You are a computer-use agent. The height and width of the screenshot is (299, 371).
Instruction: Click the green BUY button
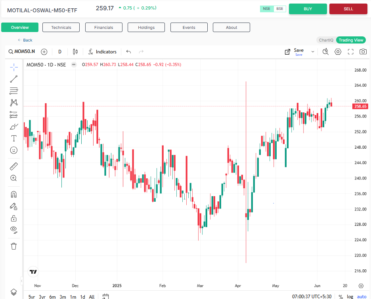click(308, 9)
